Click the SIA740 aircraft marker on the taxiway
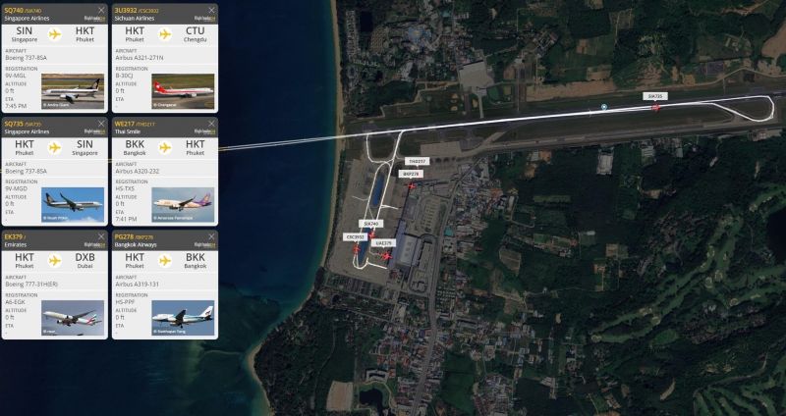The width and height of the screenshot is (786, 416). 371,234
